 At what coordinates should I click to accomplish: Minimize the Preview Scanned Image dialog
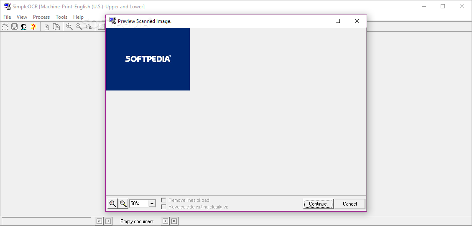(319, 21)
